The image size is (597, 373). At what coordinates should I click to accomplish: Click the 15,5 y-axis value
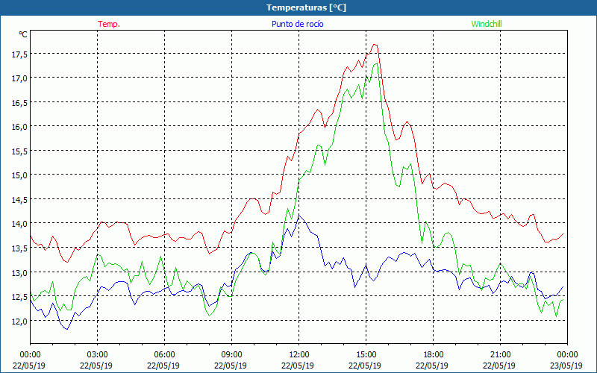(19, 151)
